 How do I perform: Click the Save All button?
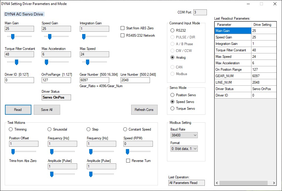(x=47, y=110)
